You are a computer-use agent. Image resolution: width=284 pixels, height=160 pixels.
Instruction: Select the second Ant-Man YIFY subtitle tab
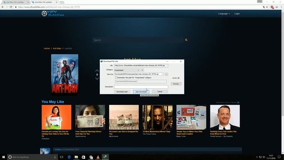[x=43, y=2]
